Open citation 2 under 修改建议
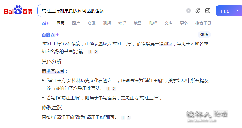Screen dimensions: 242x128 pos(128,118)
